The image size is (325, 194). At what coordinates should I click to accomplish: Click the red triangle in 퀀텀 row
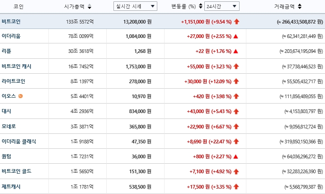(x=236, y=156)
